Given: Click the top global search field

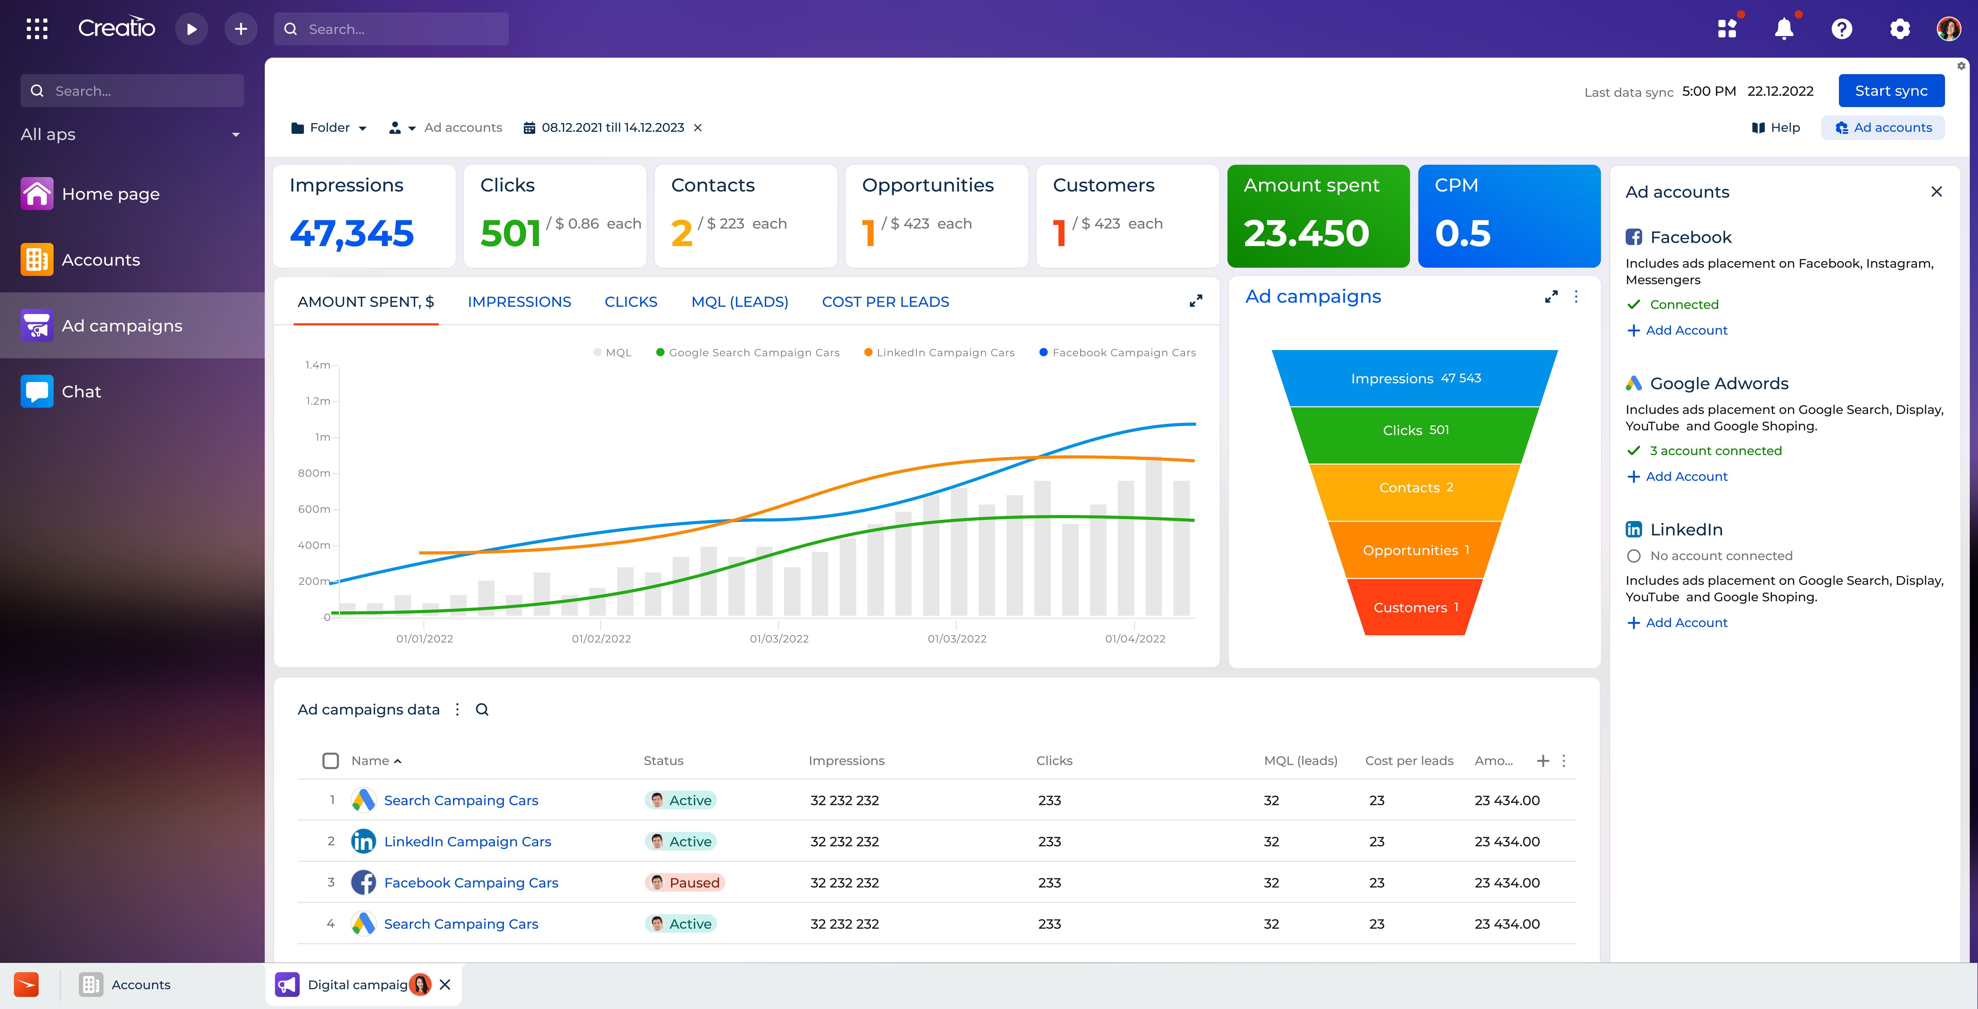Looking at the screenshot, I should pos(391,29).
